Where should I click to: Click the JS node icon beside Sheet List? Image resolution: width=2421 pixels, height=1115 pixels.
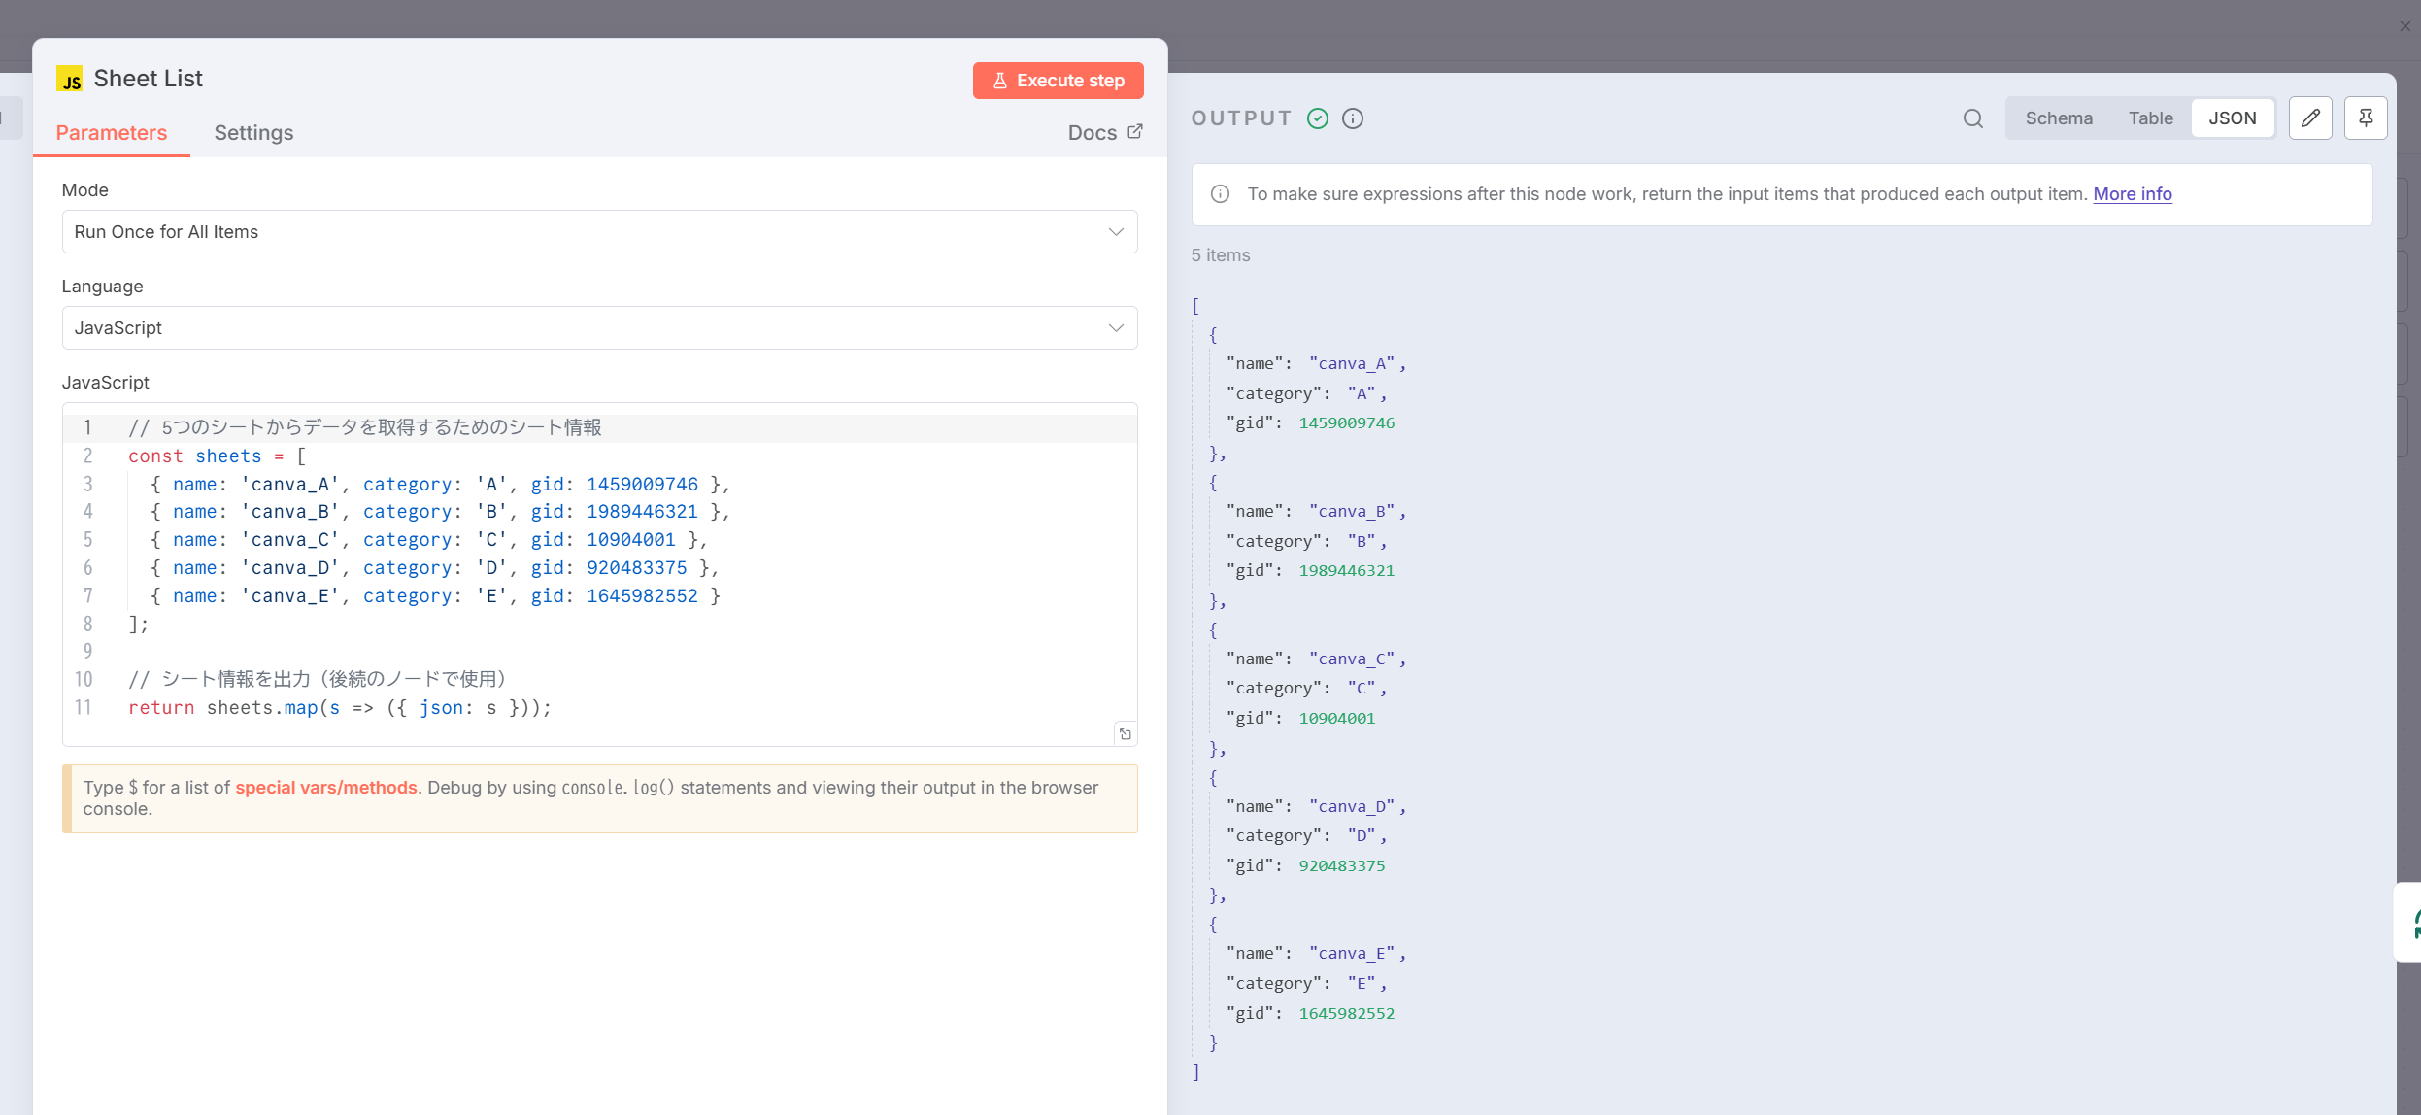point(70,79)
